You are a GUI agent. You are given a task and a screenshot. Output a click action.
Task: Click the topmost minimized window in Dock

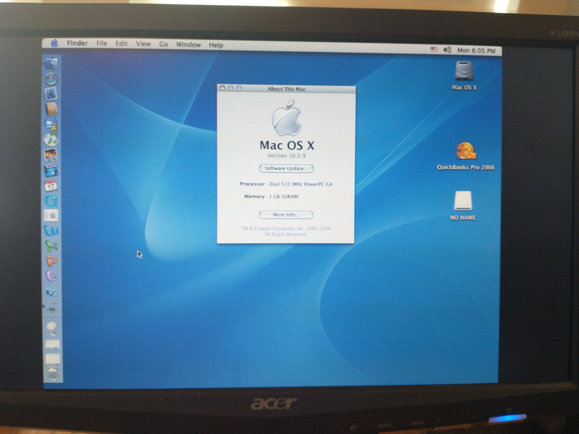[52, 344]
